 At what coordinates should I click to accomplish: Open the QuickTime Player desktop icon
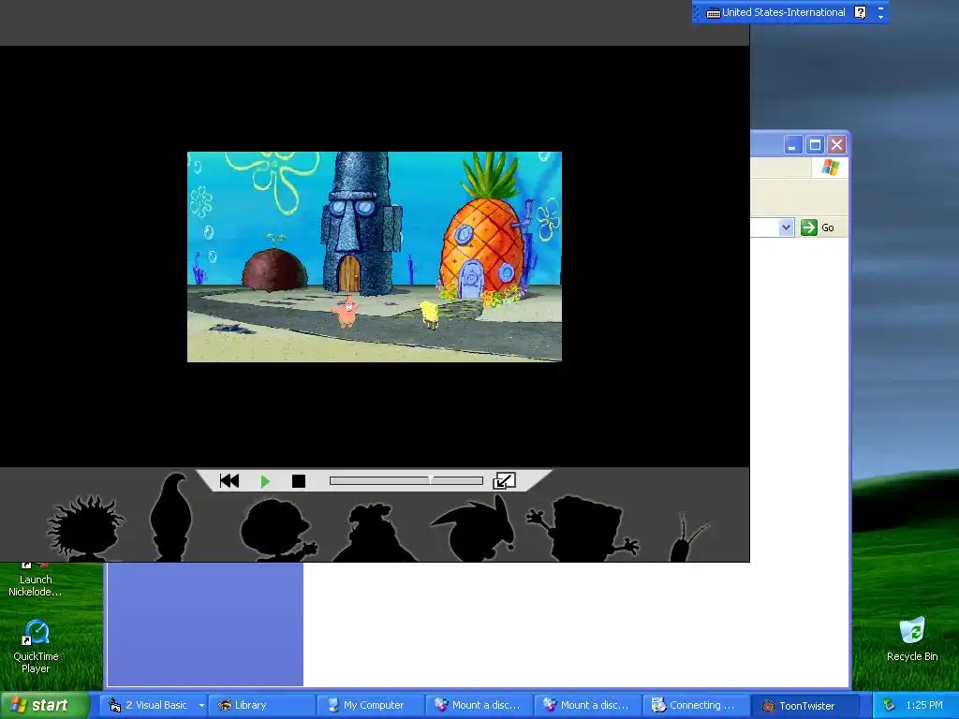pyautogui.click(x=36, y=646)
